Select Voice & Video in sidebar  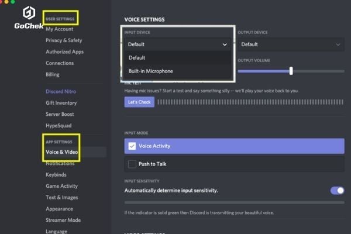61,152
